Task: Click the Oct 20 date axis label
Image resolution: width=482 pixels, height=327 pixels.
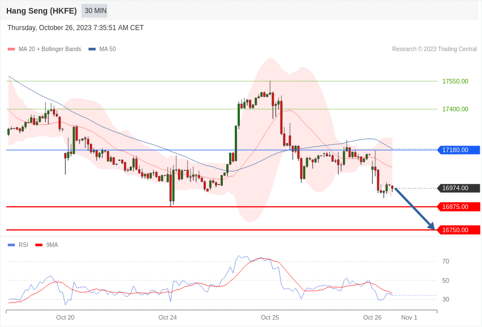Action: [x=65, y=317]
